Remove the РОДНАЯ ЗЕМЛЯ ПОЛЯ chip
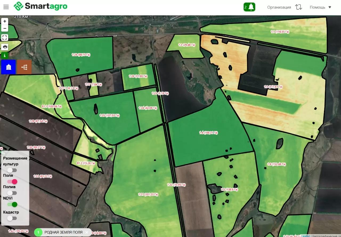Screen dimensions: 341x237 pyautogui.click(x=87, y=232)
